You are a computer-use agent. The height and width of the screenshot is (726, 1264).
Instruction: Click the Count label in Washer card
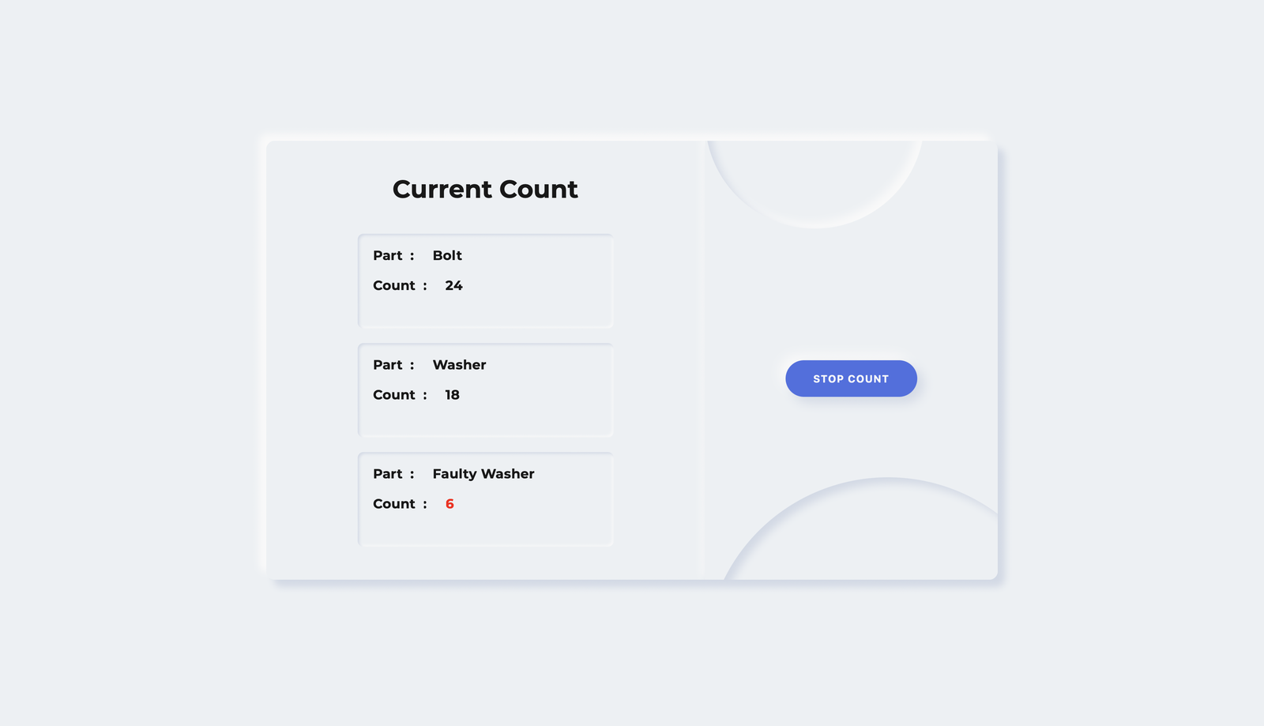click(x=394, y=394)
